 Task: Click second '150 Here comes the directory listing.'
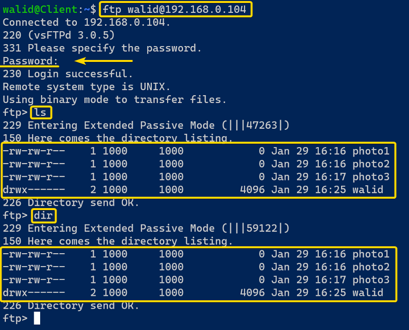click(117, 241)
